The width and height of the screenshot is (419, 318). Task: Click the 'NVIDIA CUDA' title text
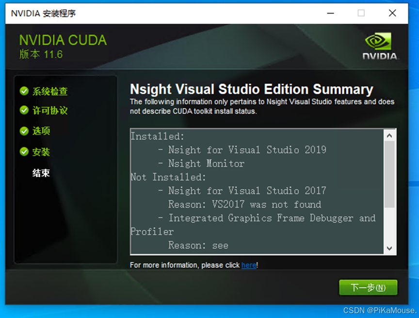63,40
